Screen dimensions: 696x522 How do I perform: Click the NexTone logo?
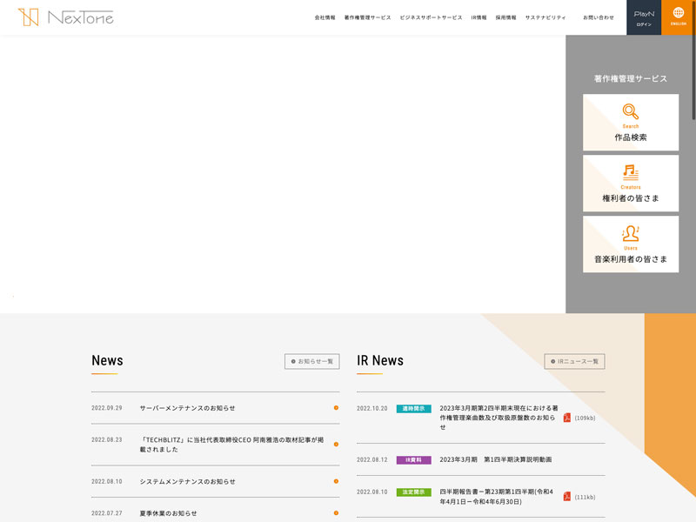pyautogui.click(x=65, y=17)
